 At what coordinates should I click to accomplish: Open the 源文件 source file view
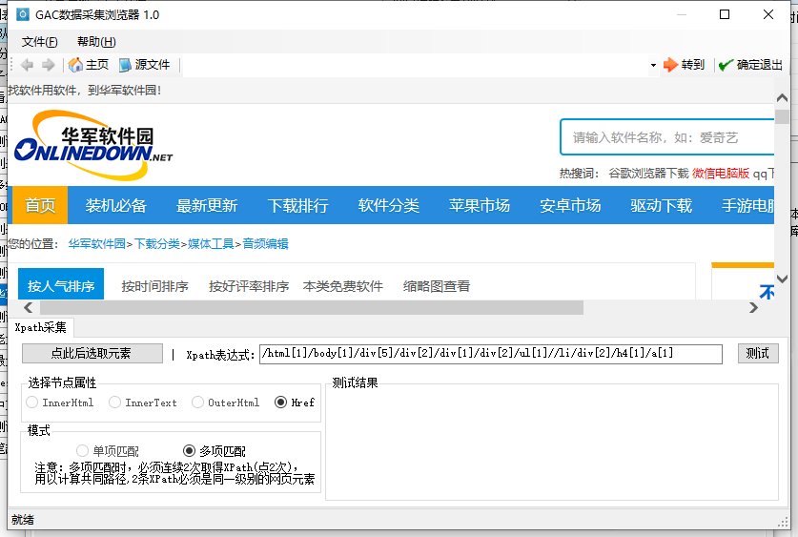(145, 65)
